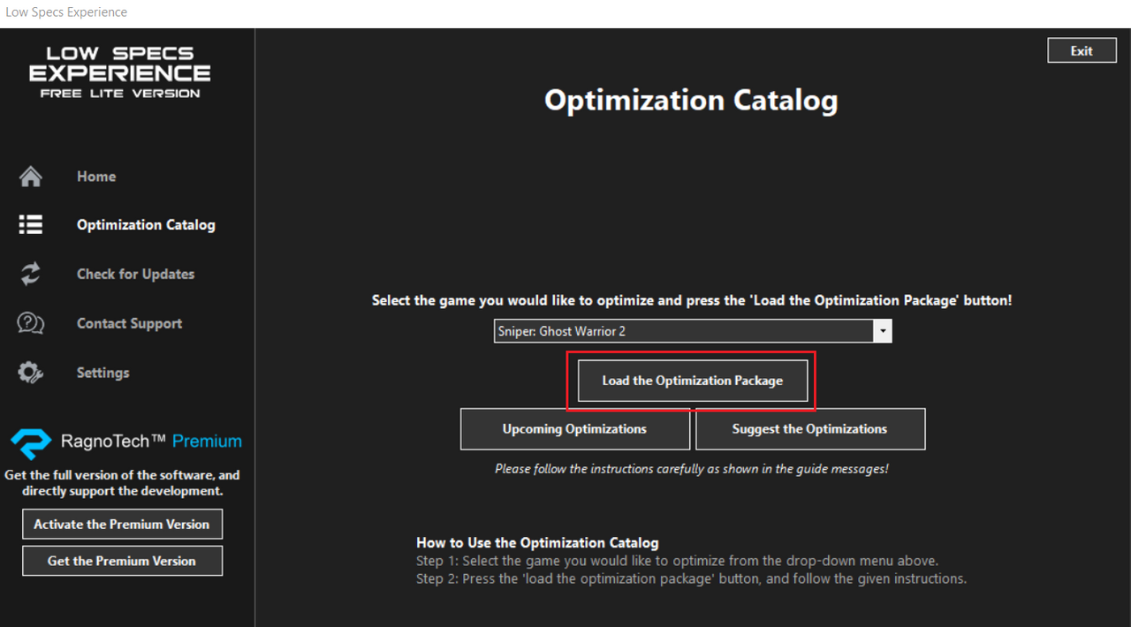Viewport: 1131px width, 627px height.
Task: Open the Settings text label
Action: [102, 373]
